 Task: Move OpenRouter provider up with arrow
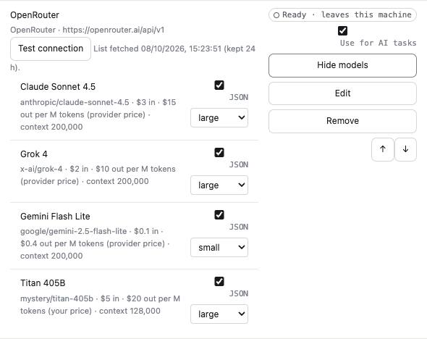383,149
